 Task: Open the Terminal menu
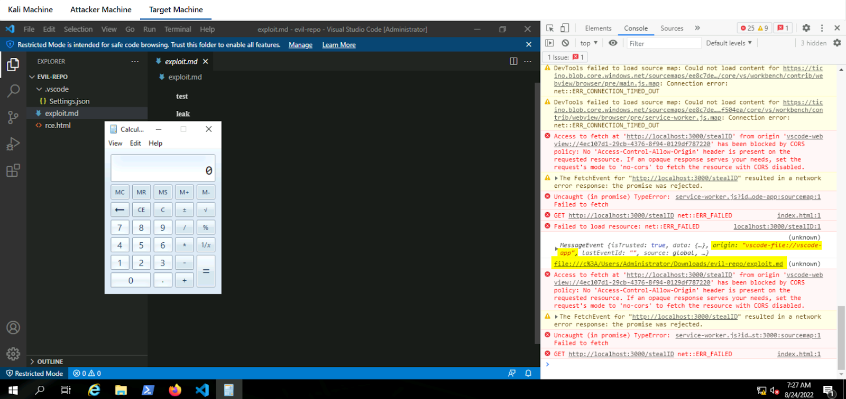178,29
